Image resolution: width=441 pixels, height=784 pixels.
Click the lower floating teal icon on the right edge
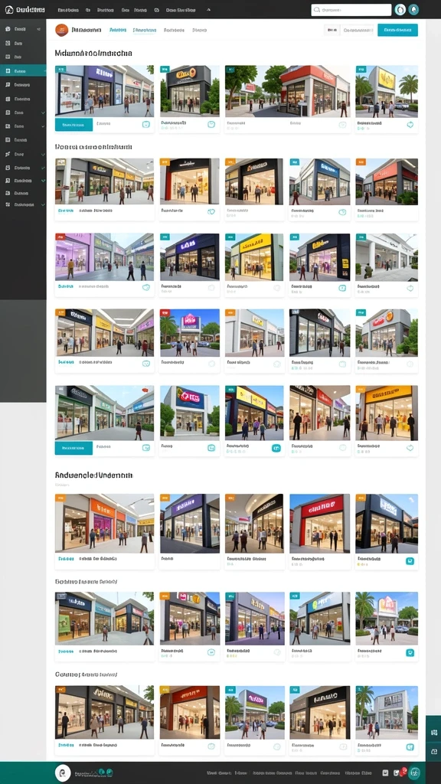click(434, 752)
